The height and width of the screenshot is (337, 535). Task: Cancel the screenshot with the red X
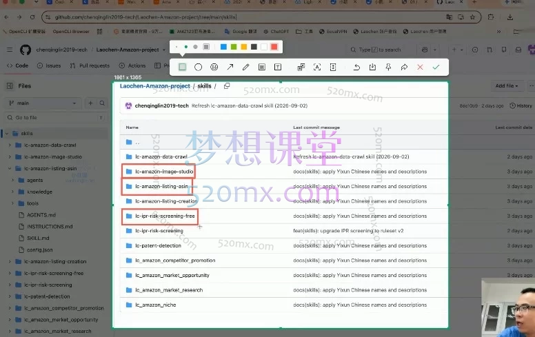[420, 68]
